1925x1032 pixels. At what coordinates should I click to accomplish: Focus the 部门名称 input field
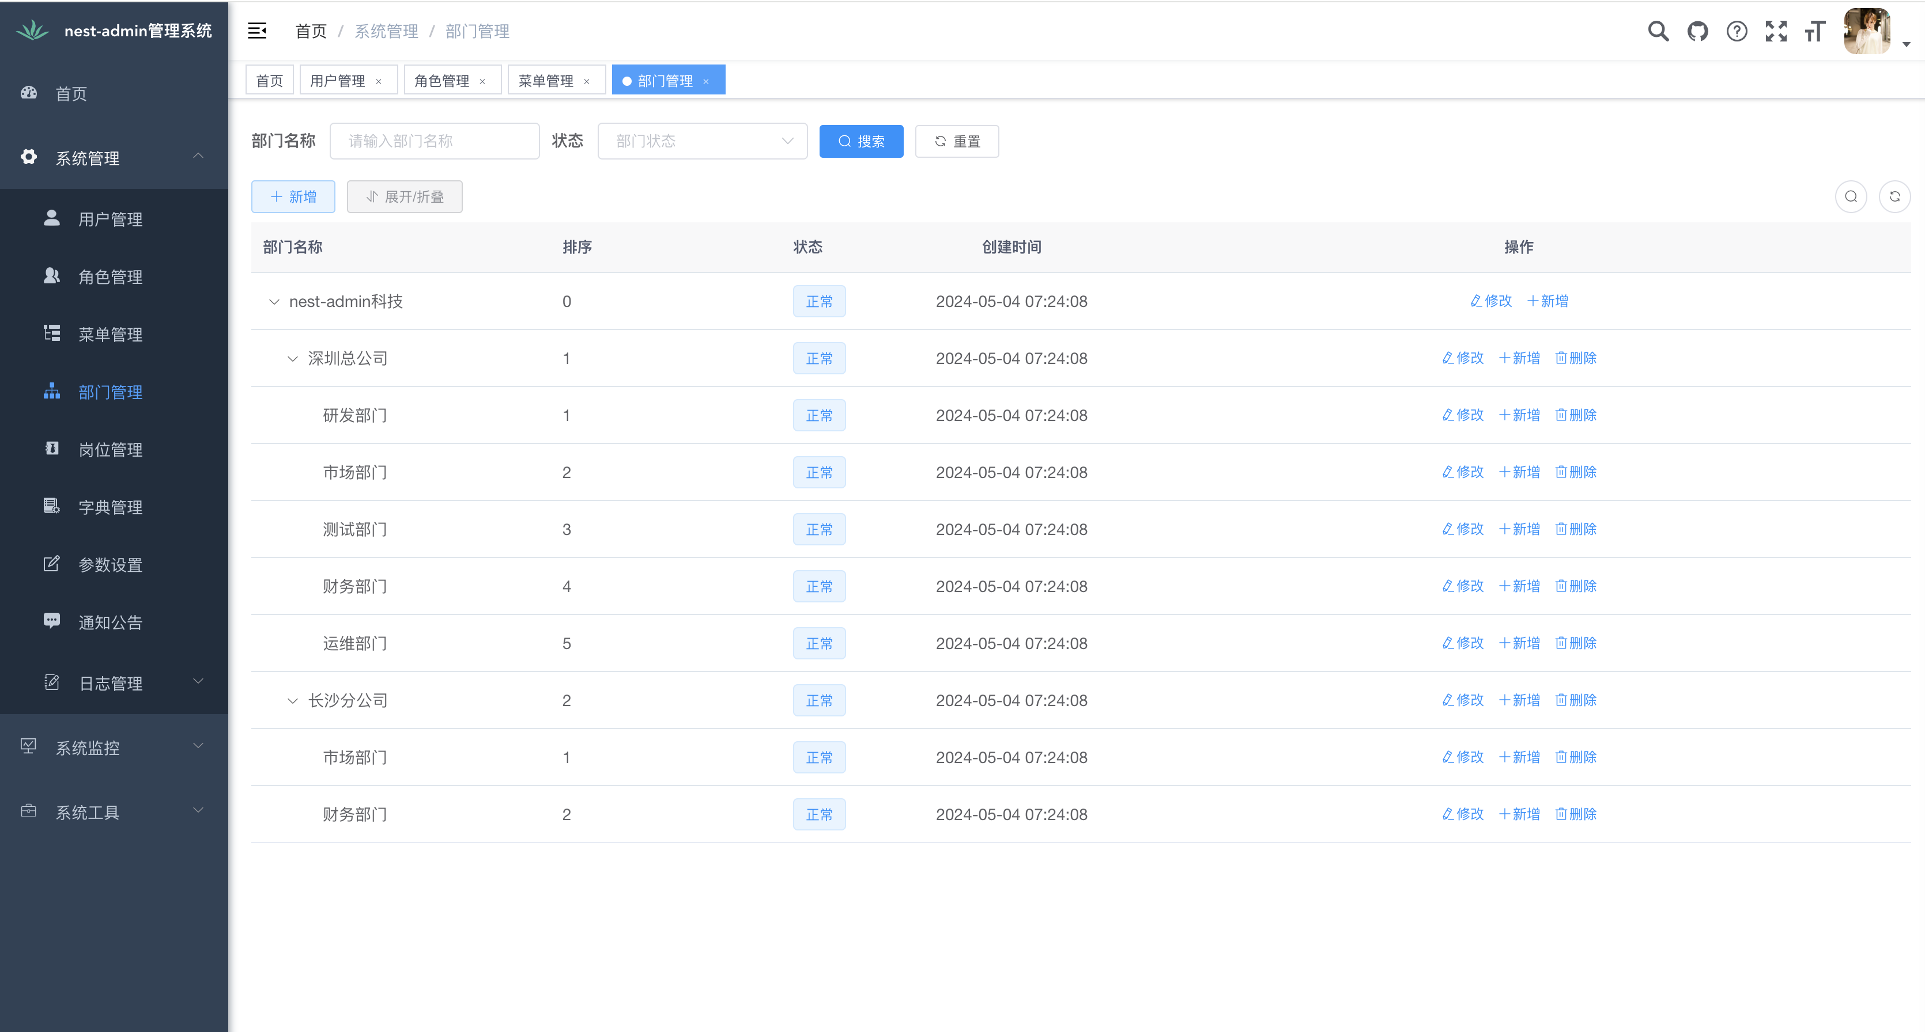434,141
